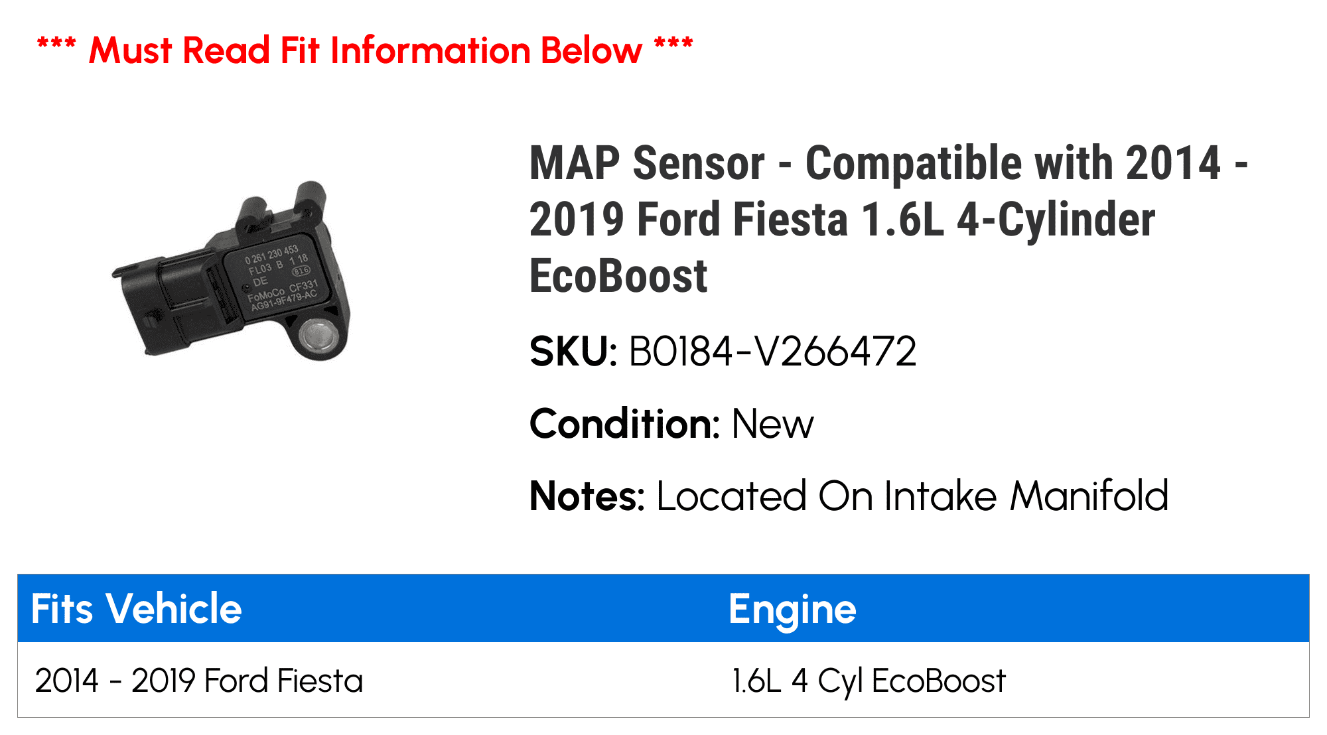Click the bold Notes label
Screen dimensions: 1327x735
pyautogui.click(x=587, y=496)
